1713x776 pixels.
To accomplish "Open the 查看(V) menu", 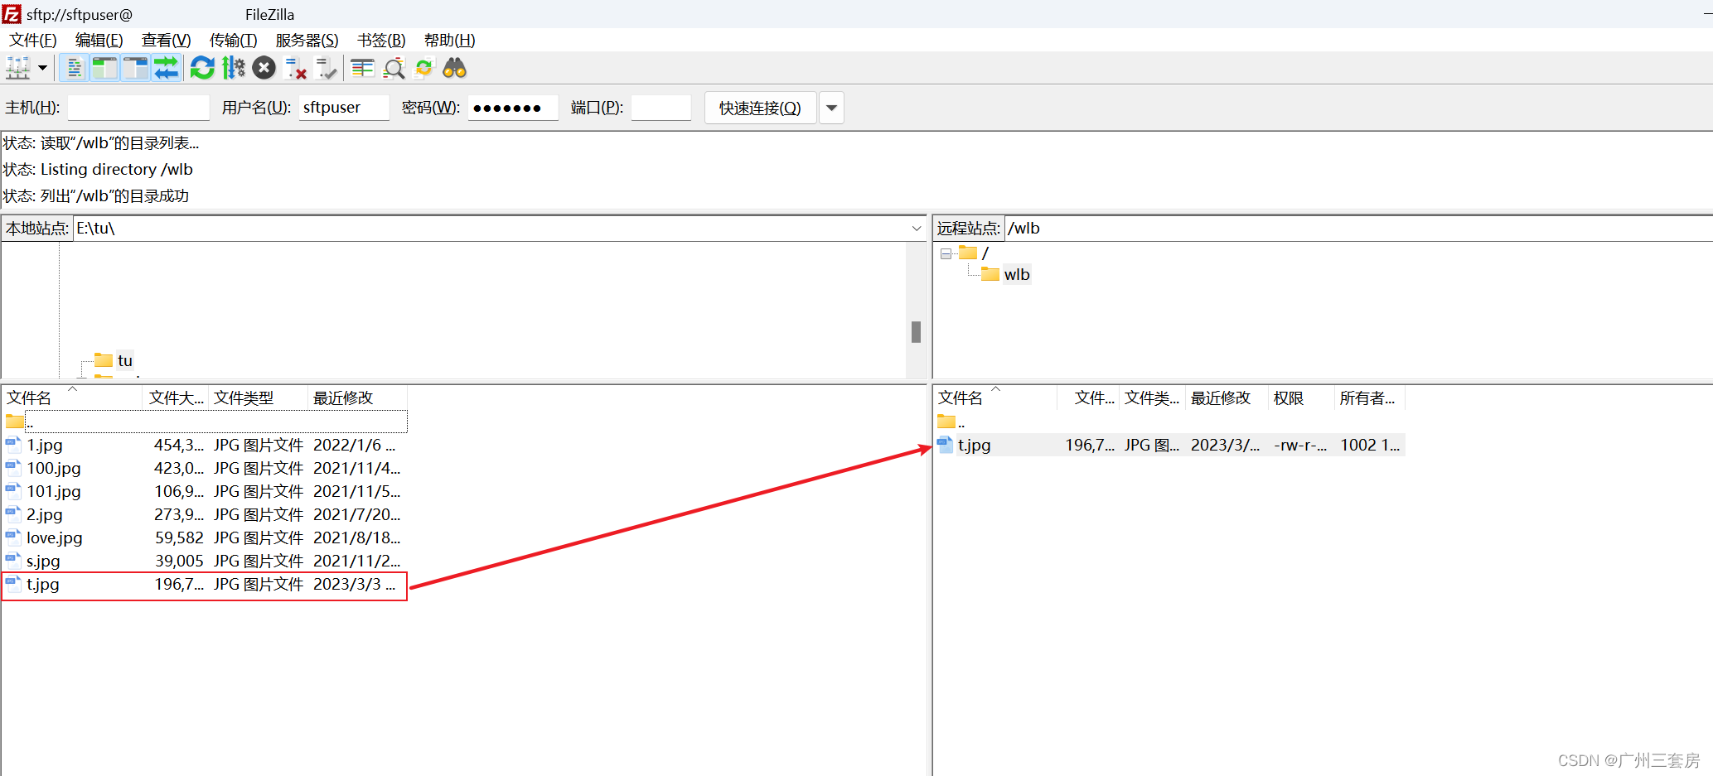I will point(167,40).
